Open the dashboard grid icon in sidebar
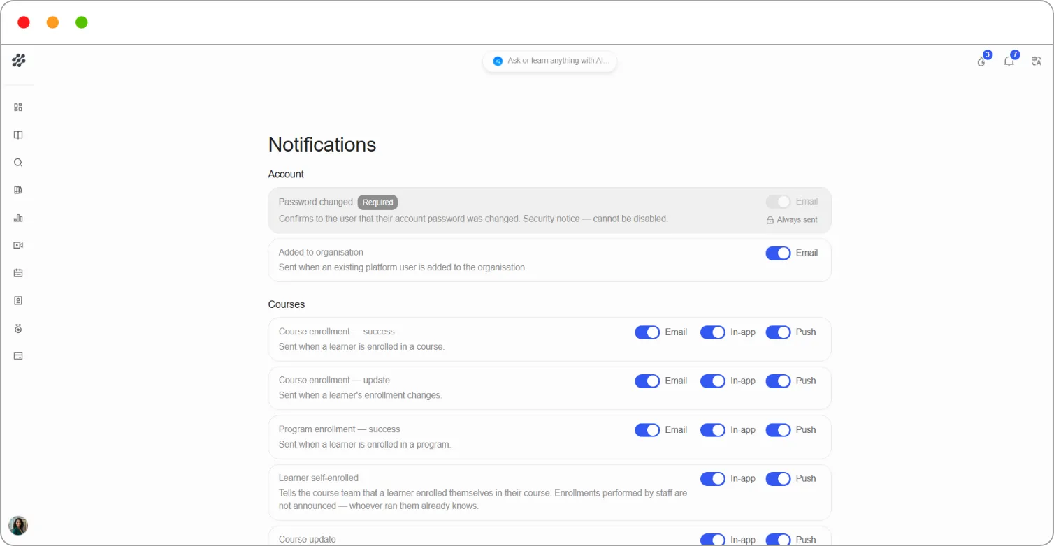1054x546 pixels. (18, 108)
